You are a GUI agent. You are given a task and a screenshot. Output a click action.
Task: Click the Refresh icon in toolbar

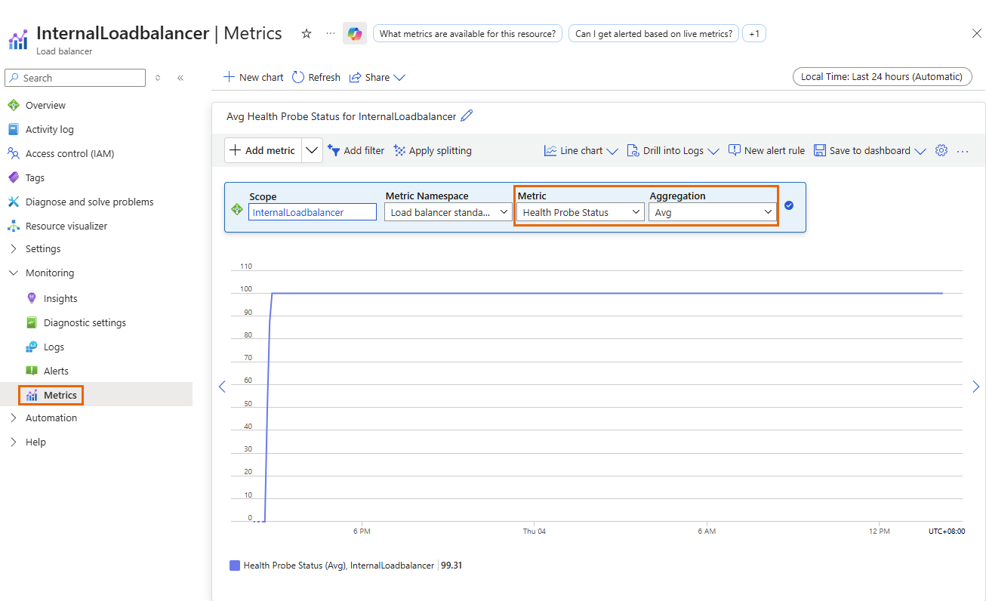[298, 77]
